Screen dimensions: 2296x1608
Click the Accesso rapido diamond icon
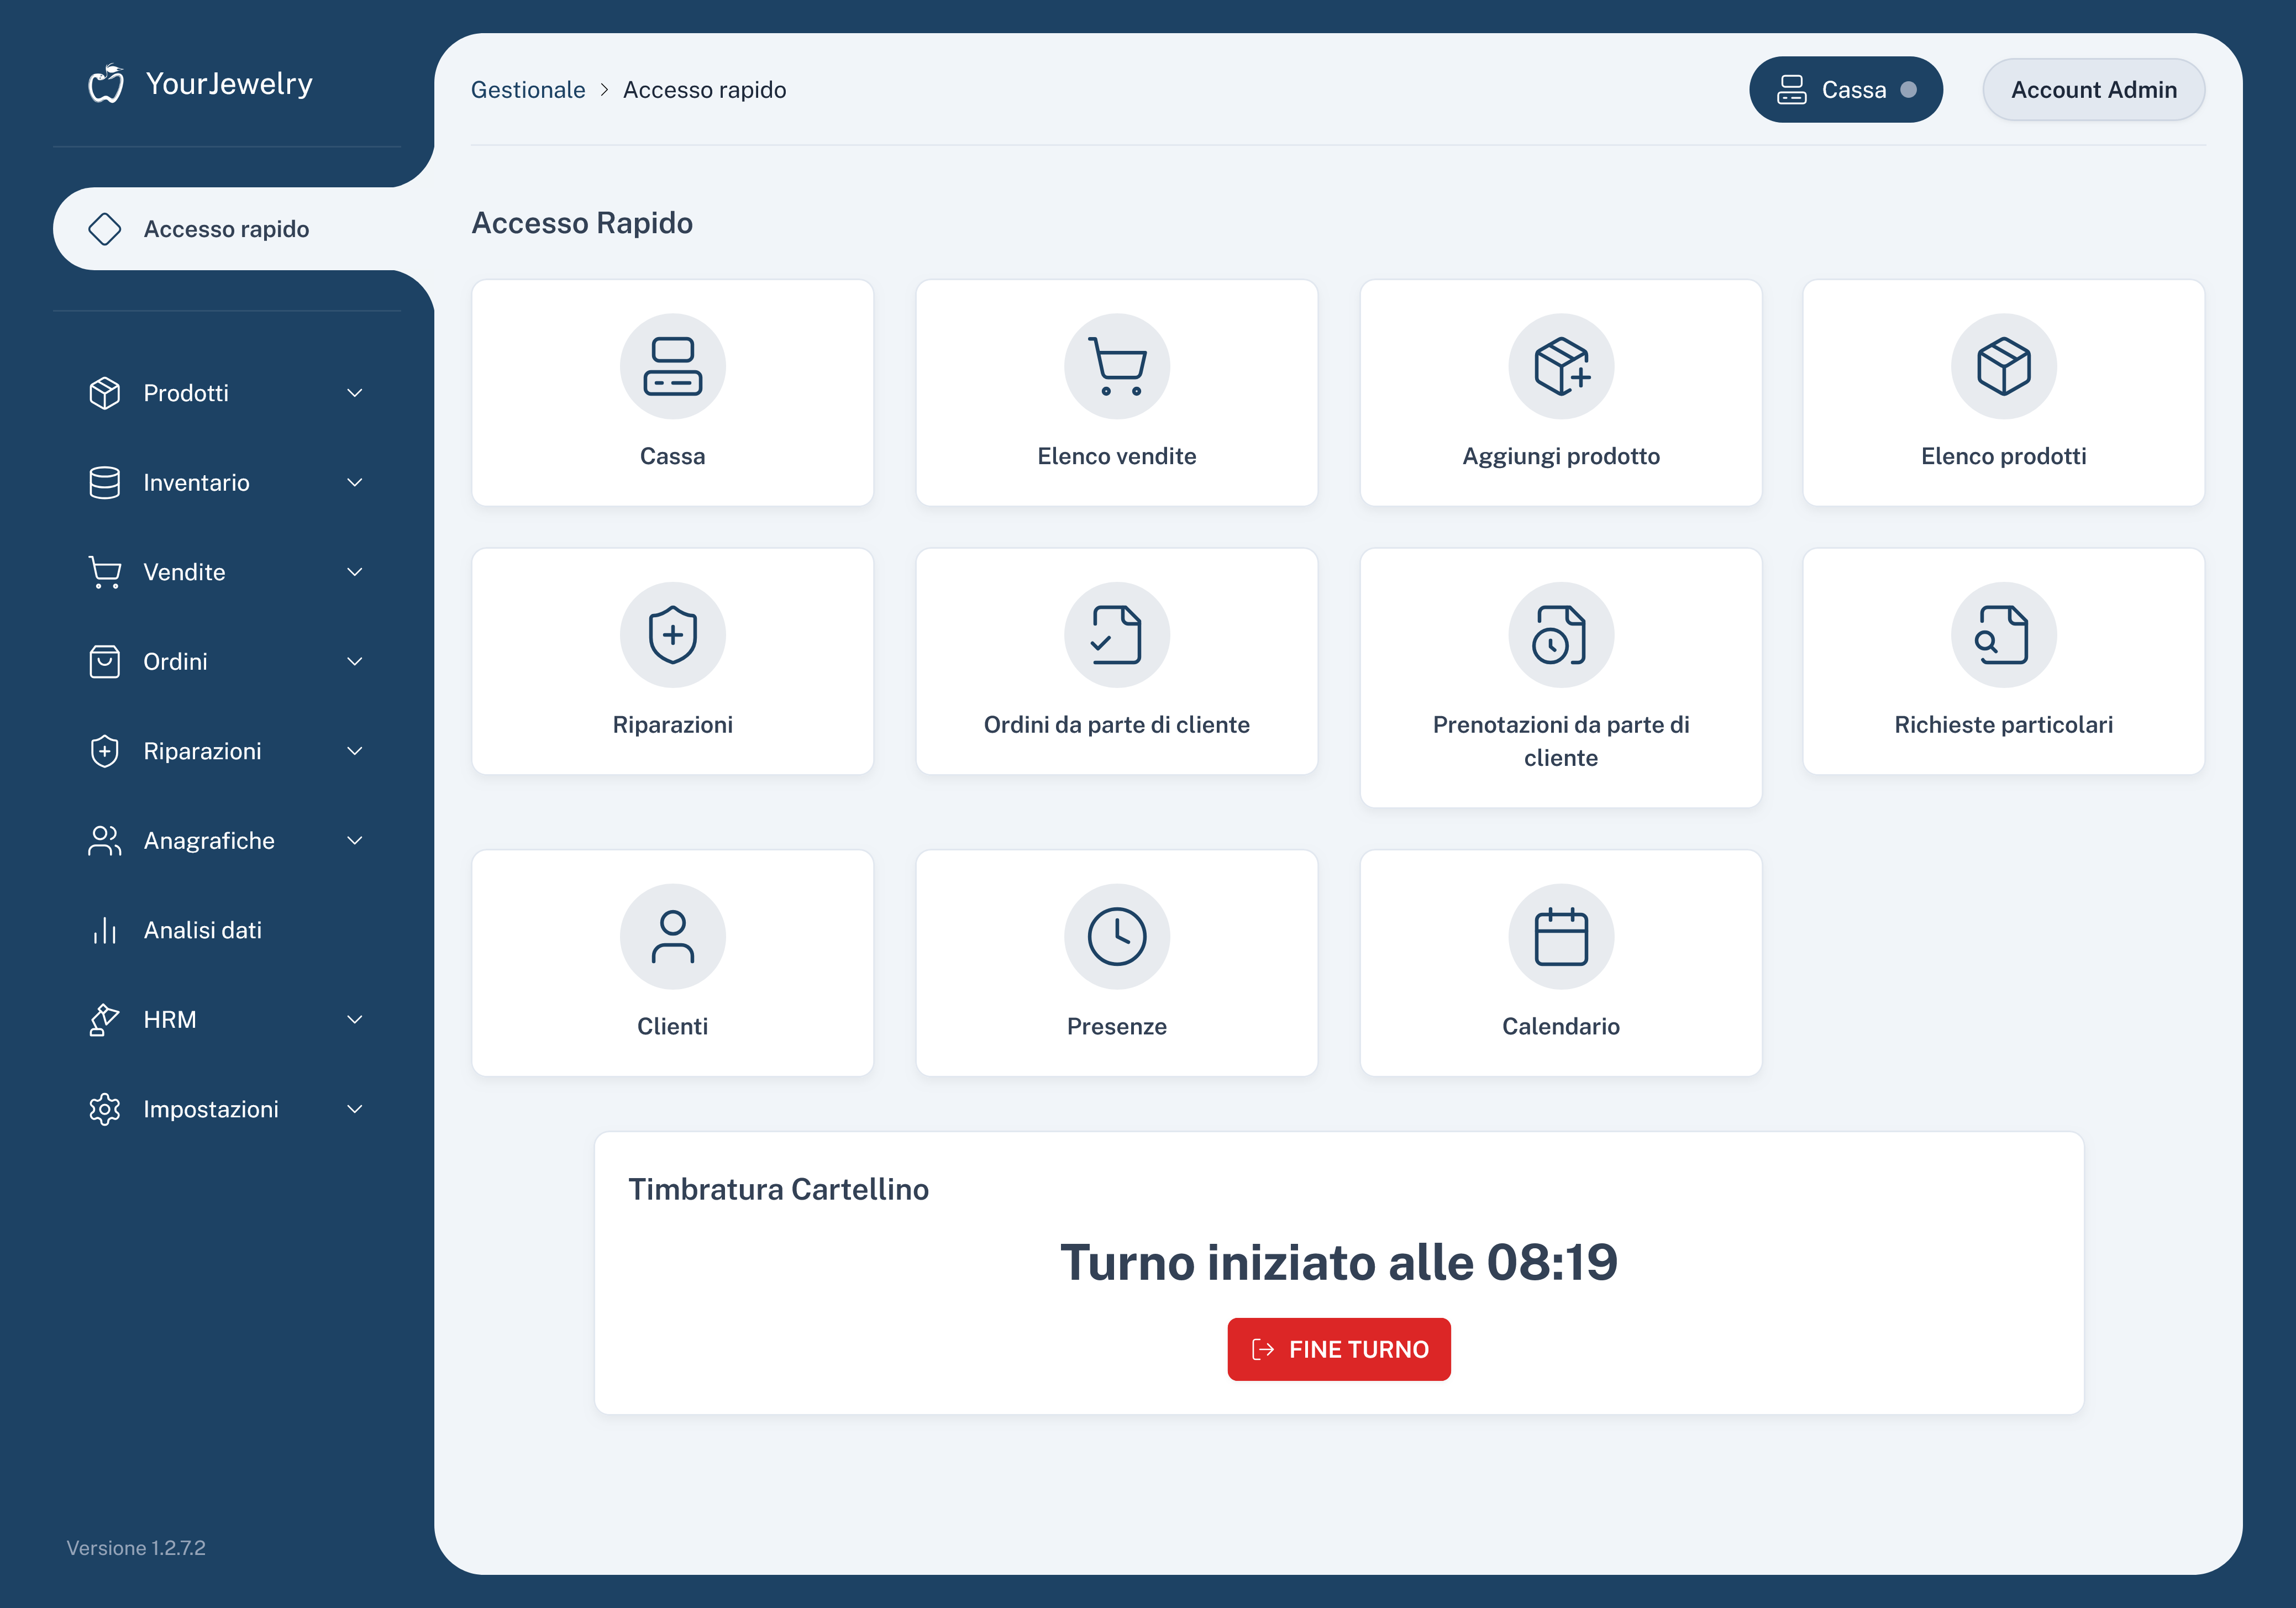point(105,229)
